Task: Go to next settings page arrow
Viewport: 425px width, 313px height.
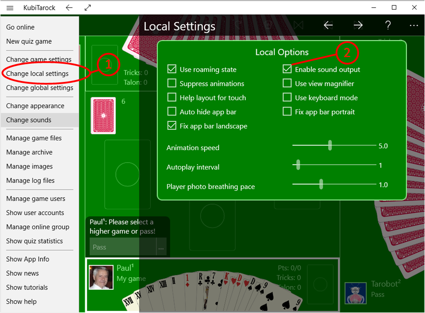Action: click(358, 25)
